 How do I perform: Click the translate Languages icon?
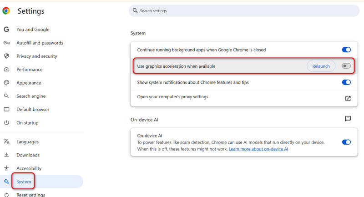6,141
